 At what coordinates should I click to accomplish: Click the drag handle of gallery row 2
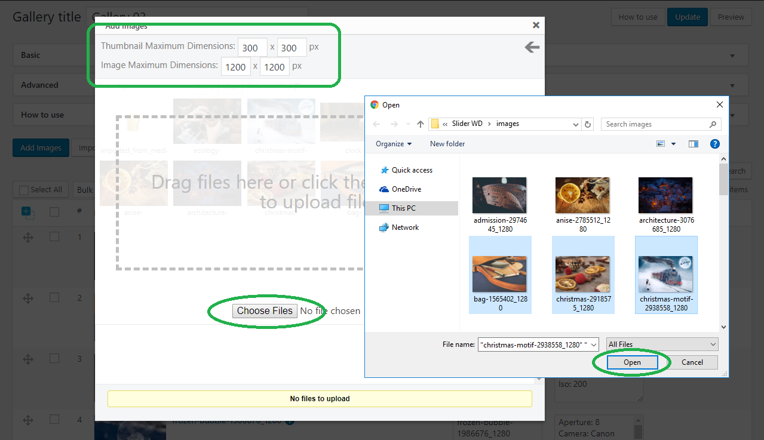click(27, 298)
